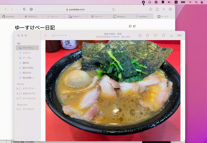The height and width of the screenshot is (143, 207).
Task: Favorite the photo with the heart icon
Action: [x=156, y=35]
